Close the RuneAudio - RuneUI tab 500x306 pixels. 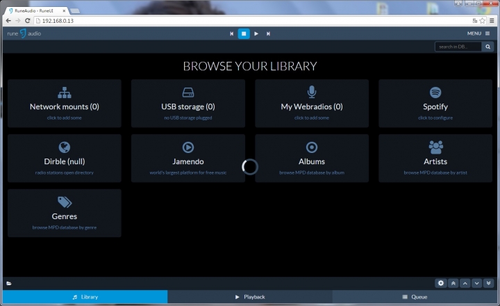(x=64, y=10)
